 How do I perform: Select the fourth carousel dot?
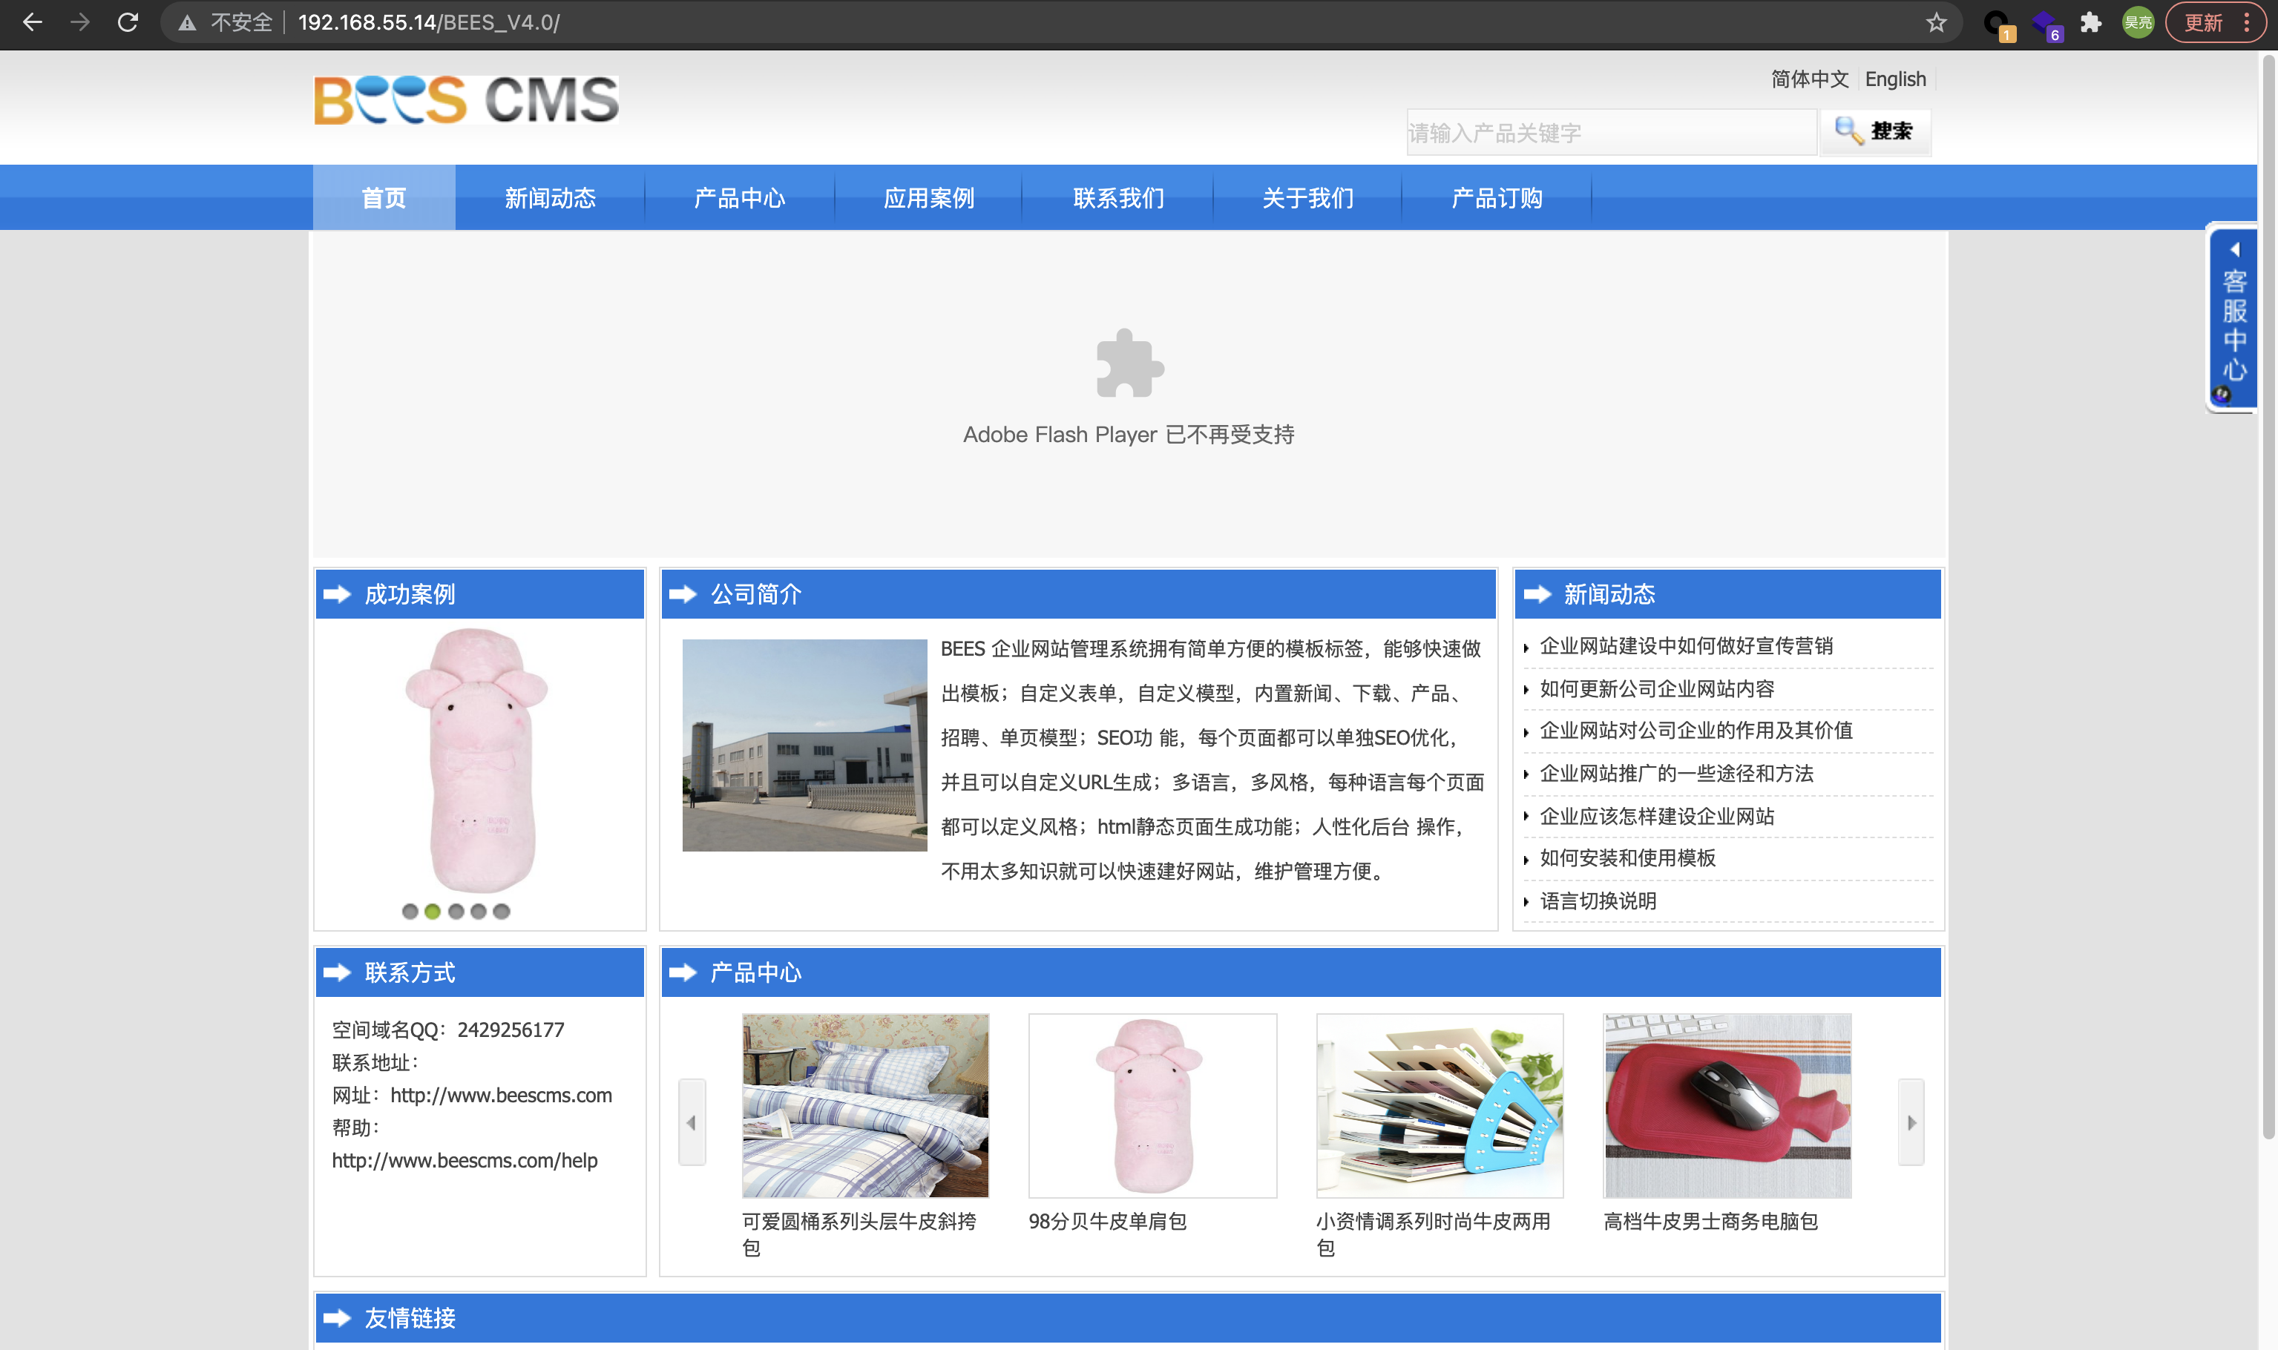point(479,912)
